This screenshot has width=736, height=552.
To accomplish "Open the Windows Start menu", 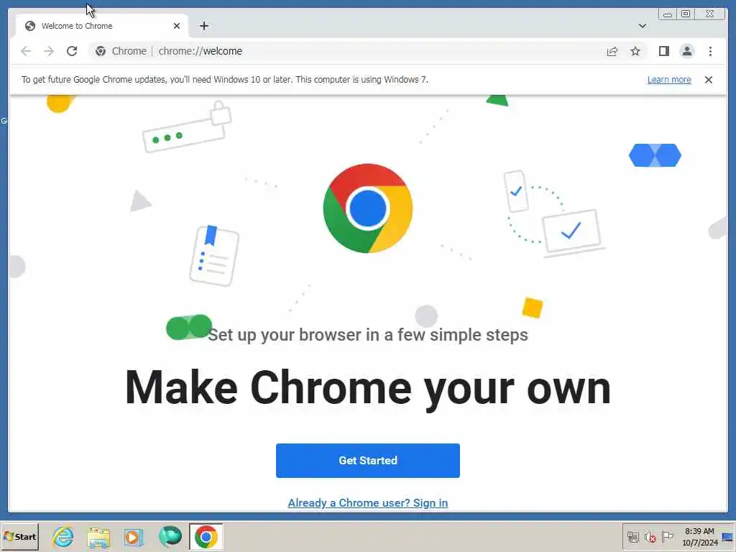I will click(19, 536).
